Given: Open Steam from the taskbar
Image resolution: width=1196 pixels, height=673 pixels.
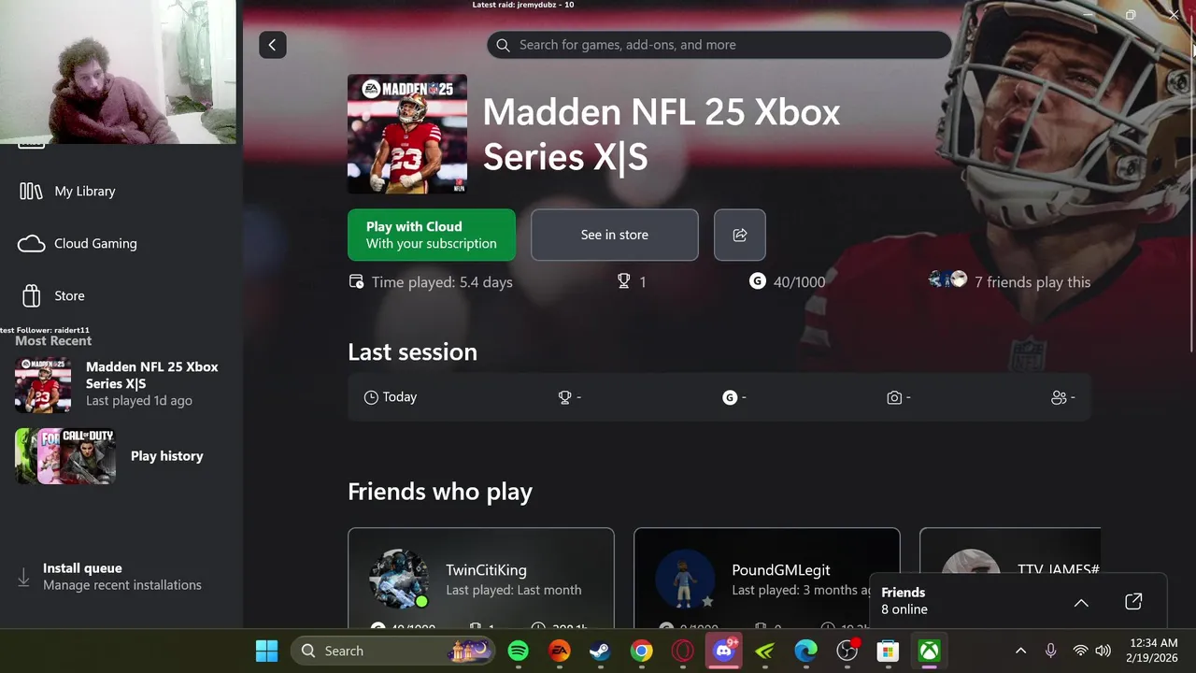Looking at the screenshot, I should [601, 651].
